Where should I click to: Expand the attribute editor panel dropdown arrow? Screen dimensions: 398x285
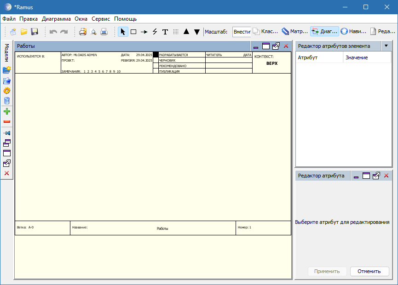[x=386, y=46]
